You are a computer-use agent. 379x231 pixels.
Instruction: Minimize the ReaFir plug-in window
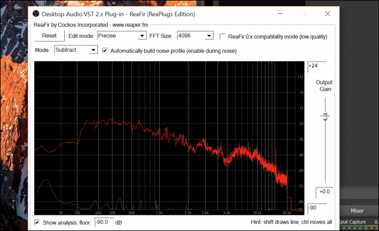280,14
